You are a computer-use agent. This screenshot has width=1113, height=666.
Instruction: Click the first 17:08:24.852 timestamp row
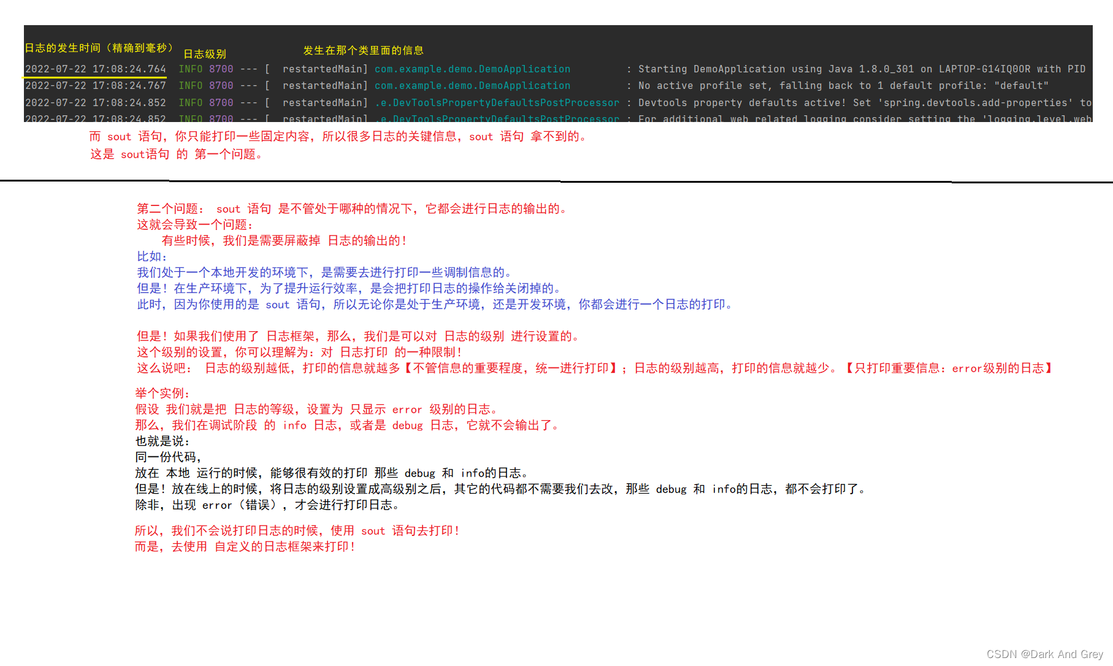coord(96,103)
